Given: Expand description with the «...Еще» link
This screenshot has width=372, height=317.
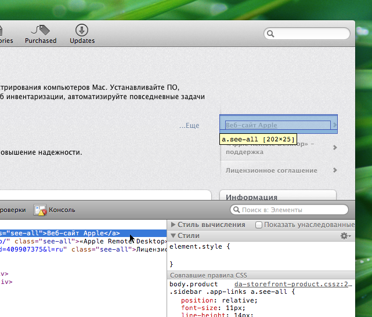Looking at the screenshot, I should [x=189, y=125].
